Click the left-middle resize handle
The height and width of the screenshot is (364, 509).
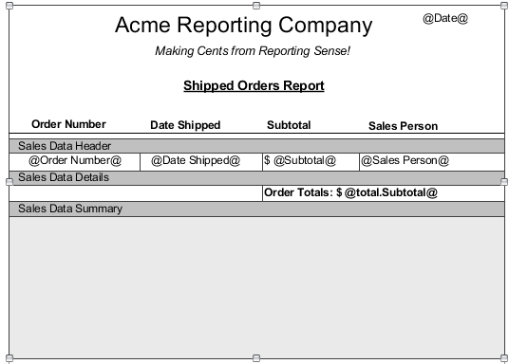9,182
